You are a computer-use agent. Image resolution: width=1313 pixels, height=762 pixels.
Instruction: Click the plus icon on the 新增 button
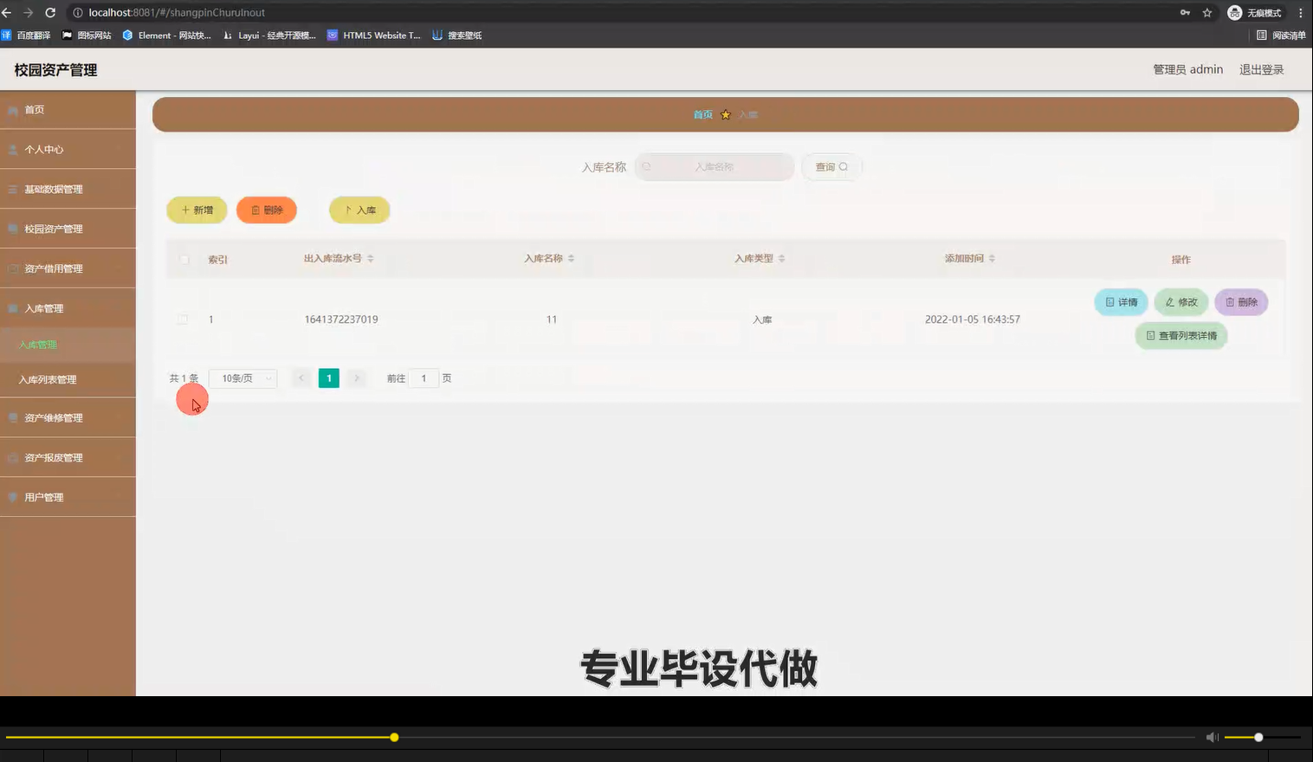coord(186,210)
